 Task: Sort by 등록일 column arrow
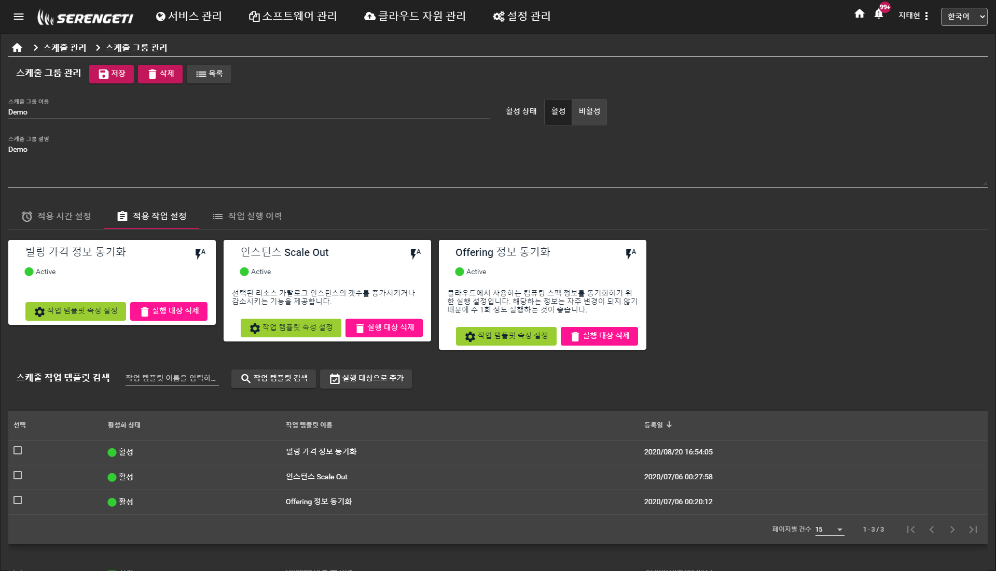click(669, 425)
